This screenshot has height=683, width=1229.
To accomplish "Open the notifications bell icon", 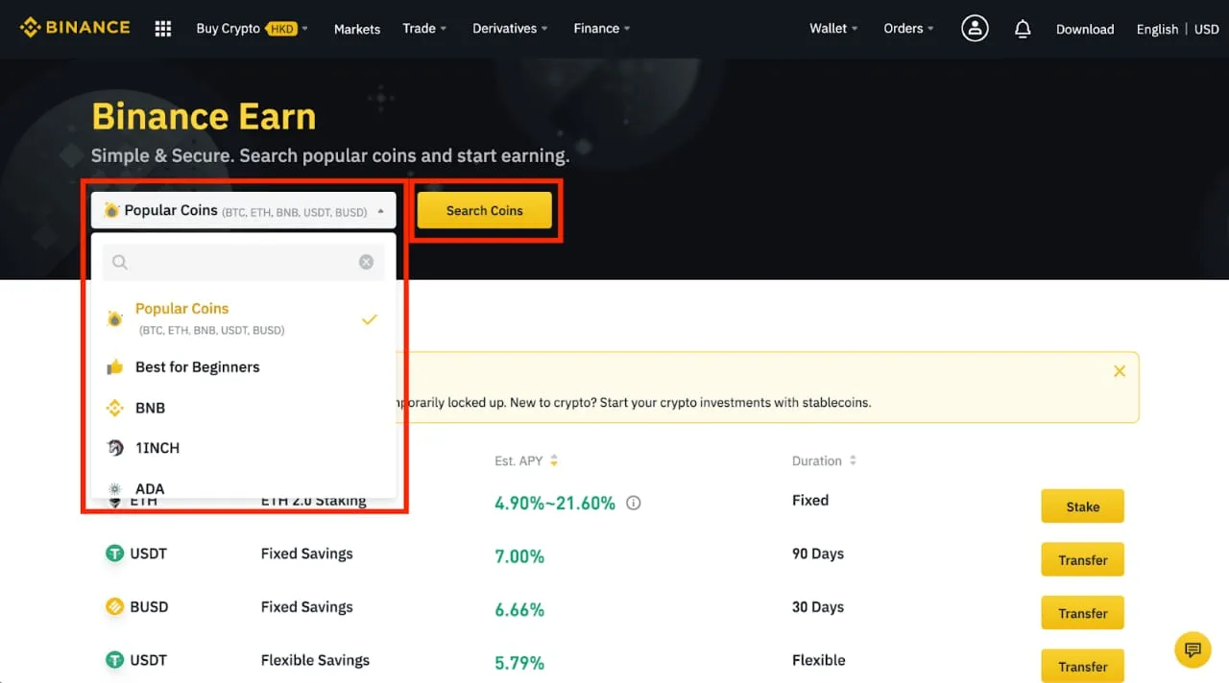I will pyautogui.click(x=1023, y=29).
